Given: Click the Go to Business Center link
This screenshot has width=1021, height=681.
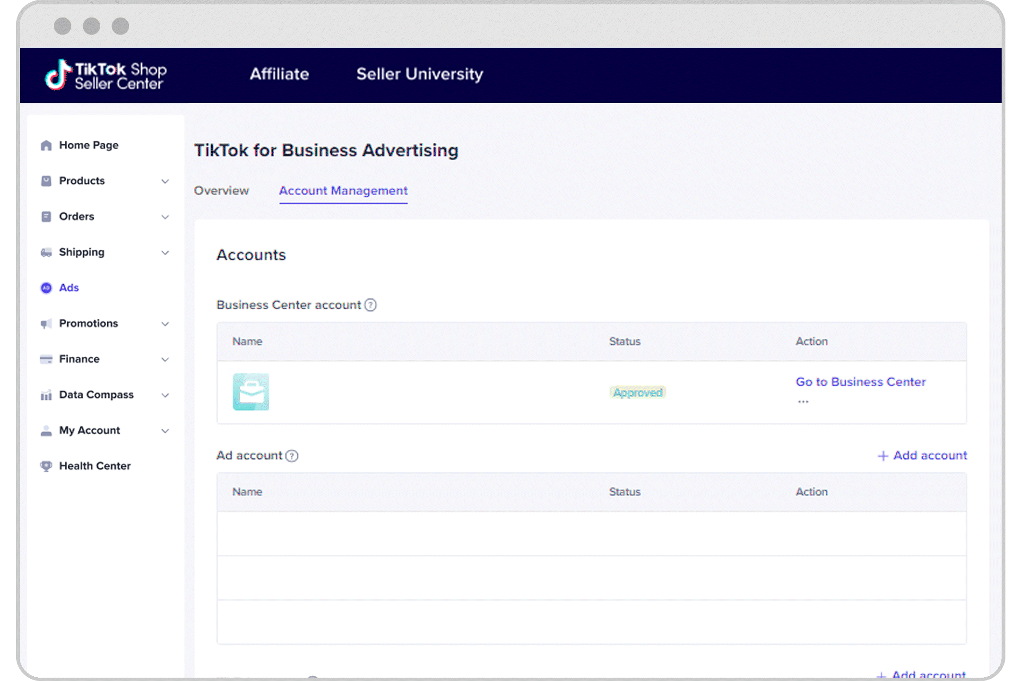Looking at the screenshot, I should (860, 382).
